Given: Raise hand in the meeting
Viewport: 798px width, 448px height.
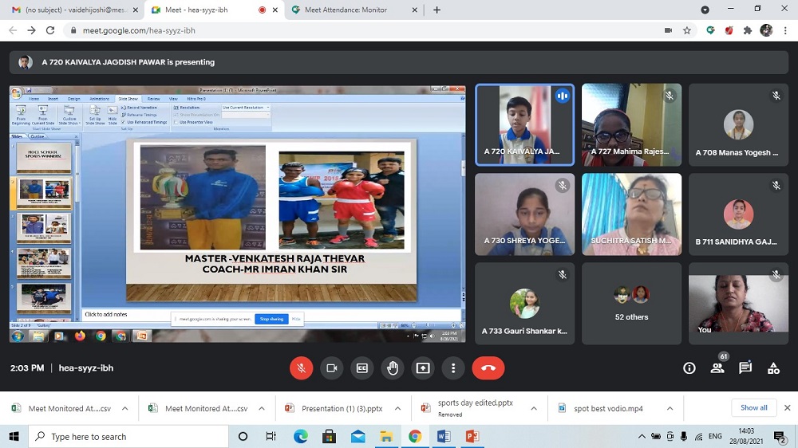Looking at the screenshot, I should point(392,368).
